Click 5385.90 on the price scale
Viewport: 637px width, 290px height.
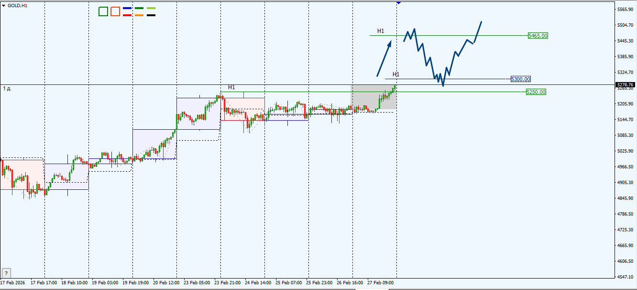click(625, 57)
